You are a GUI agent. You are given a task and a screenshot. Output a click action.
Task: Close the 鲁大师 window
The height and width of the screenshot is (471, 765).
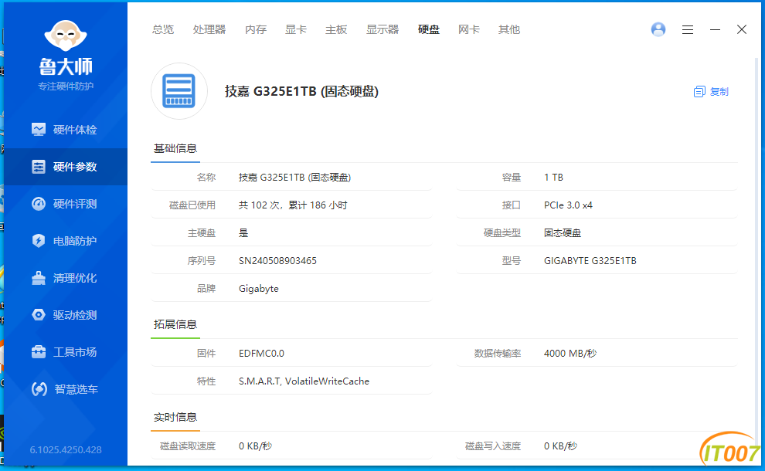click(x=742, y=29)
